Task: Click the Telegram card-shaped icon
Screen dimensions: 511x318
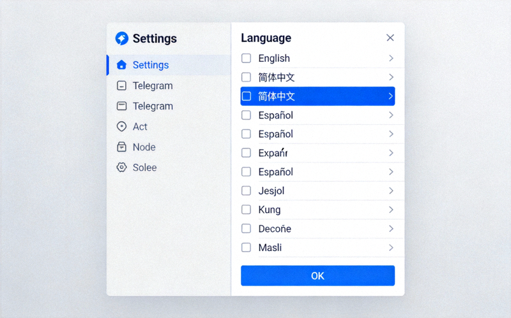Action: [x=121, y=106]
